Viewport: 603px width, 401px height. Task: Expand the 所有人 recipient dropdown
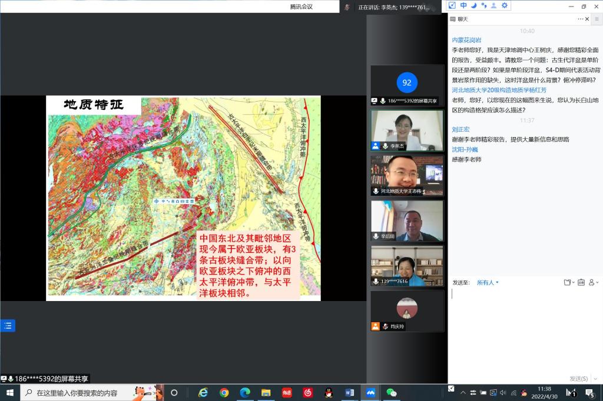click(x=488, y=283)
